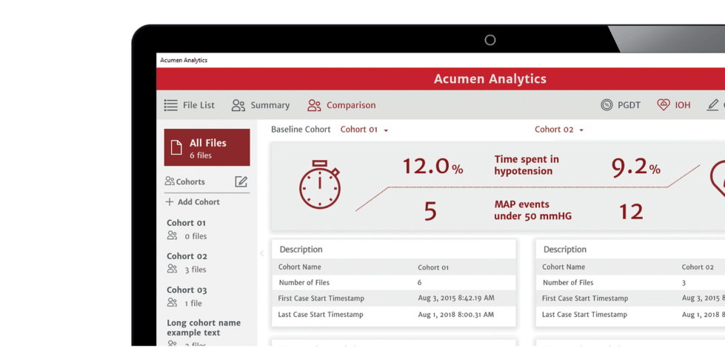This screenshot has height=348, width=725.
Task: Click Aug 3, 2015 8:42.19 AM timestamp
Action: (x=456, y=298)
